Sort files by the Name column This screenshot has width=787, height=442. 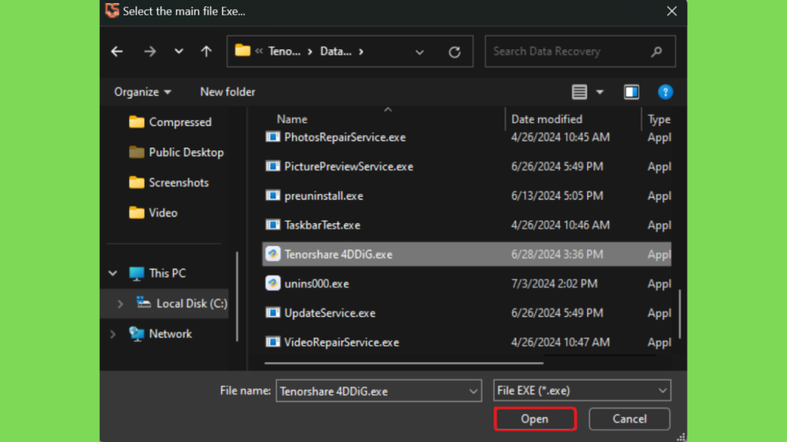click(292, 119)
